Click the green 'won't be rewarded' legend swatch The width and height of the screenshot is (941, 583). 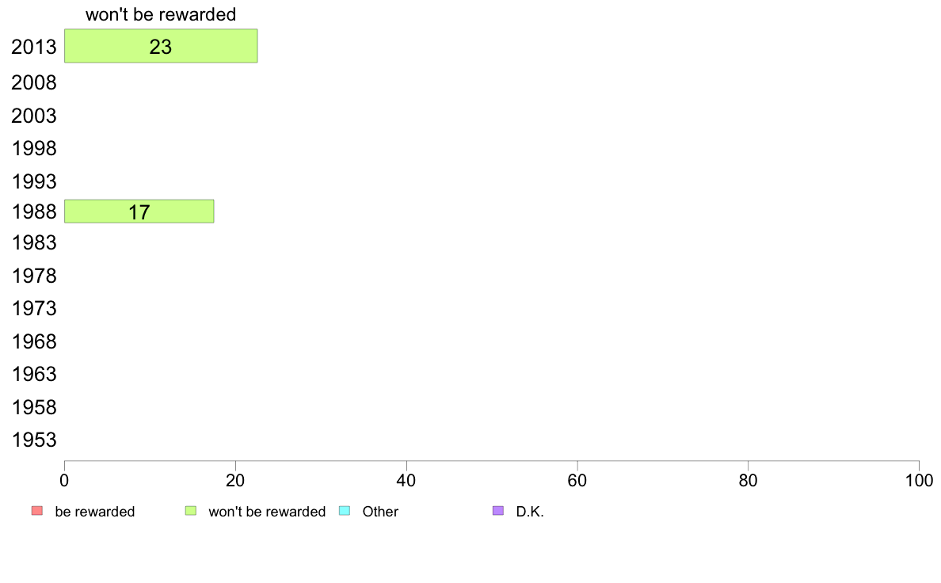(190, 511)
